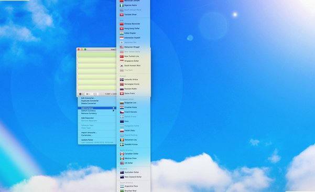This screenshot has height=192, width=315.
Task: Open Import Amounts from the menu
Action: (x=89, y=133)
